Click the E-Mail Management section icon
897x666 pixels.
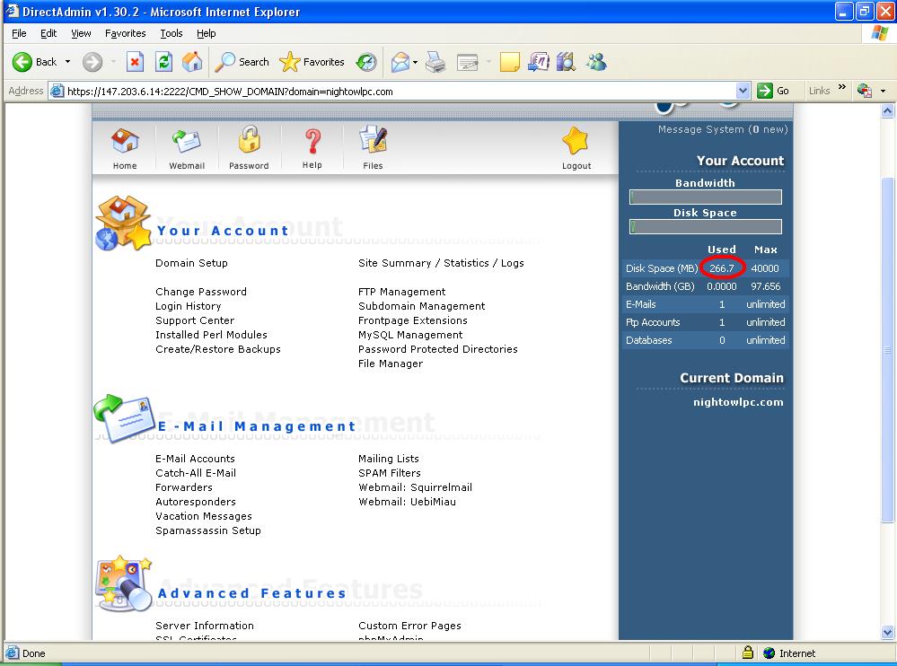[x=125, y=419]
